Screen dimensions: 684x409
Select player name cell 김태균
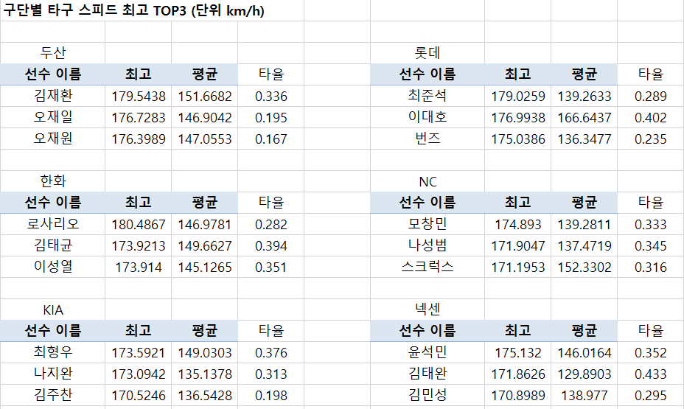[x=53, y=245]
